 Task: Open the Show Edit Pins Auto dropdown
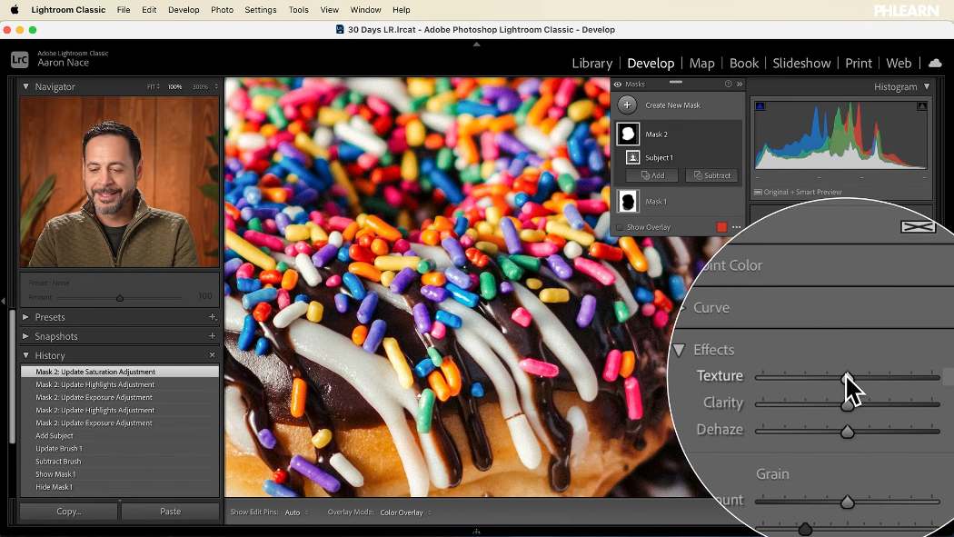(296, 512)
